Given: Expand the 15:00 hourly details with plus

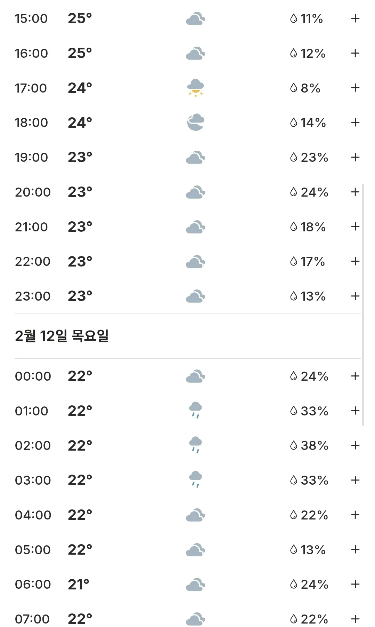Looking at the screenshot, I should [x=355, y=18].
